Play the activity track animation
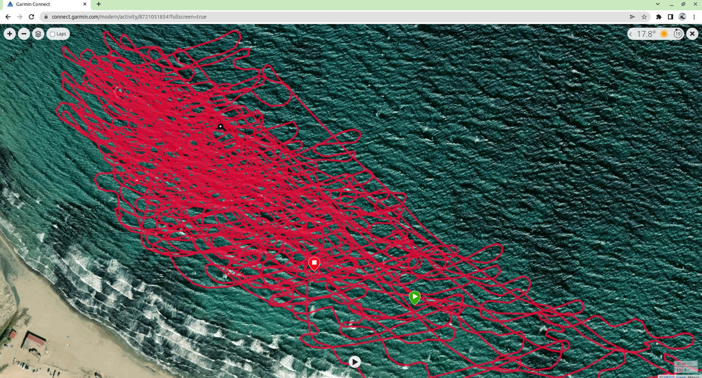 pos(355,362)
